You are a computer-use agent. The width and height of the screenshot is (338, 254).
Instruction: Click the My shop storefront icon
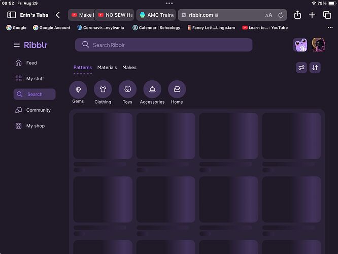click(19, 126)
